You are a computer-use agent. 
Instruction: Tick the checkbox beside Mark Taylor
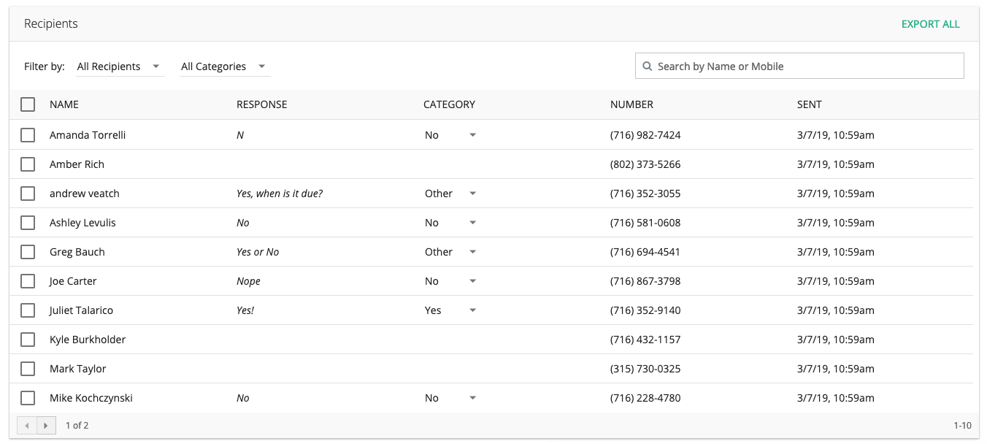(x=28, y=369)
